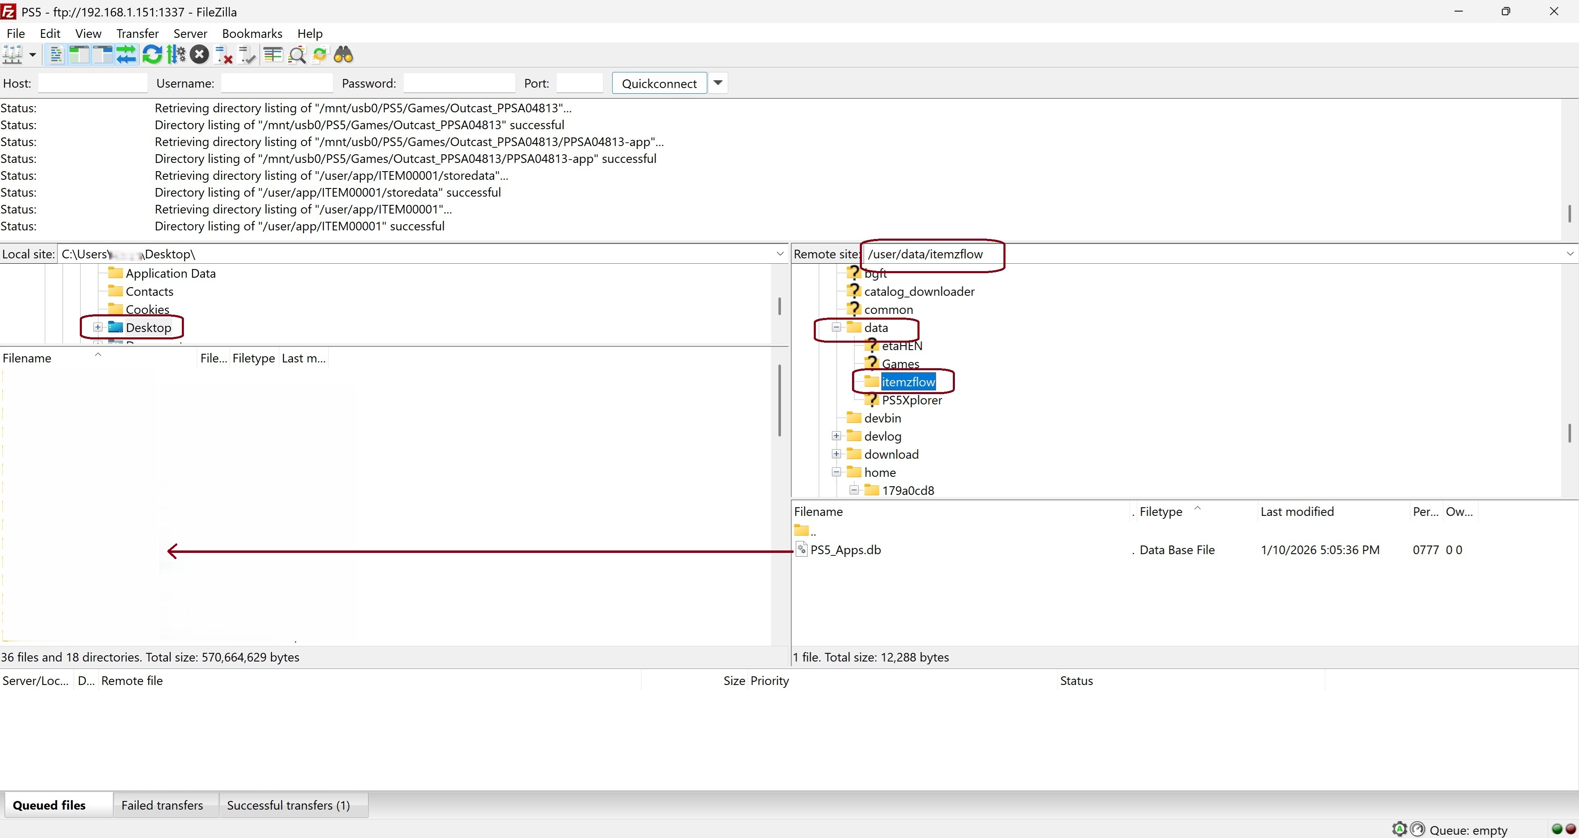Select the itemzflow folder in remote tree
Image resolution: width=1579 pixels, height=838 pixels.
pyautogui.click(x=908, y=382)
